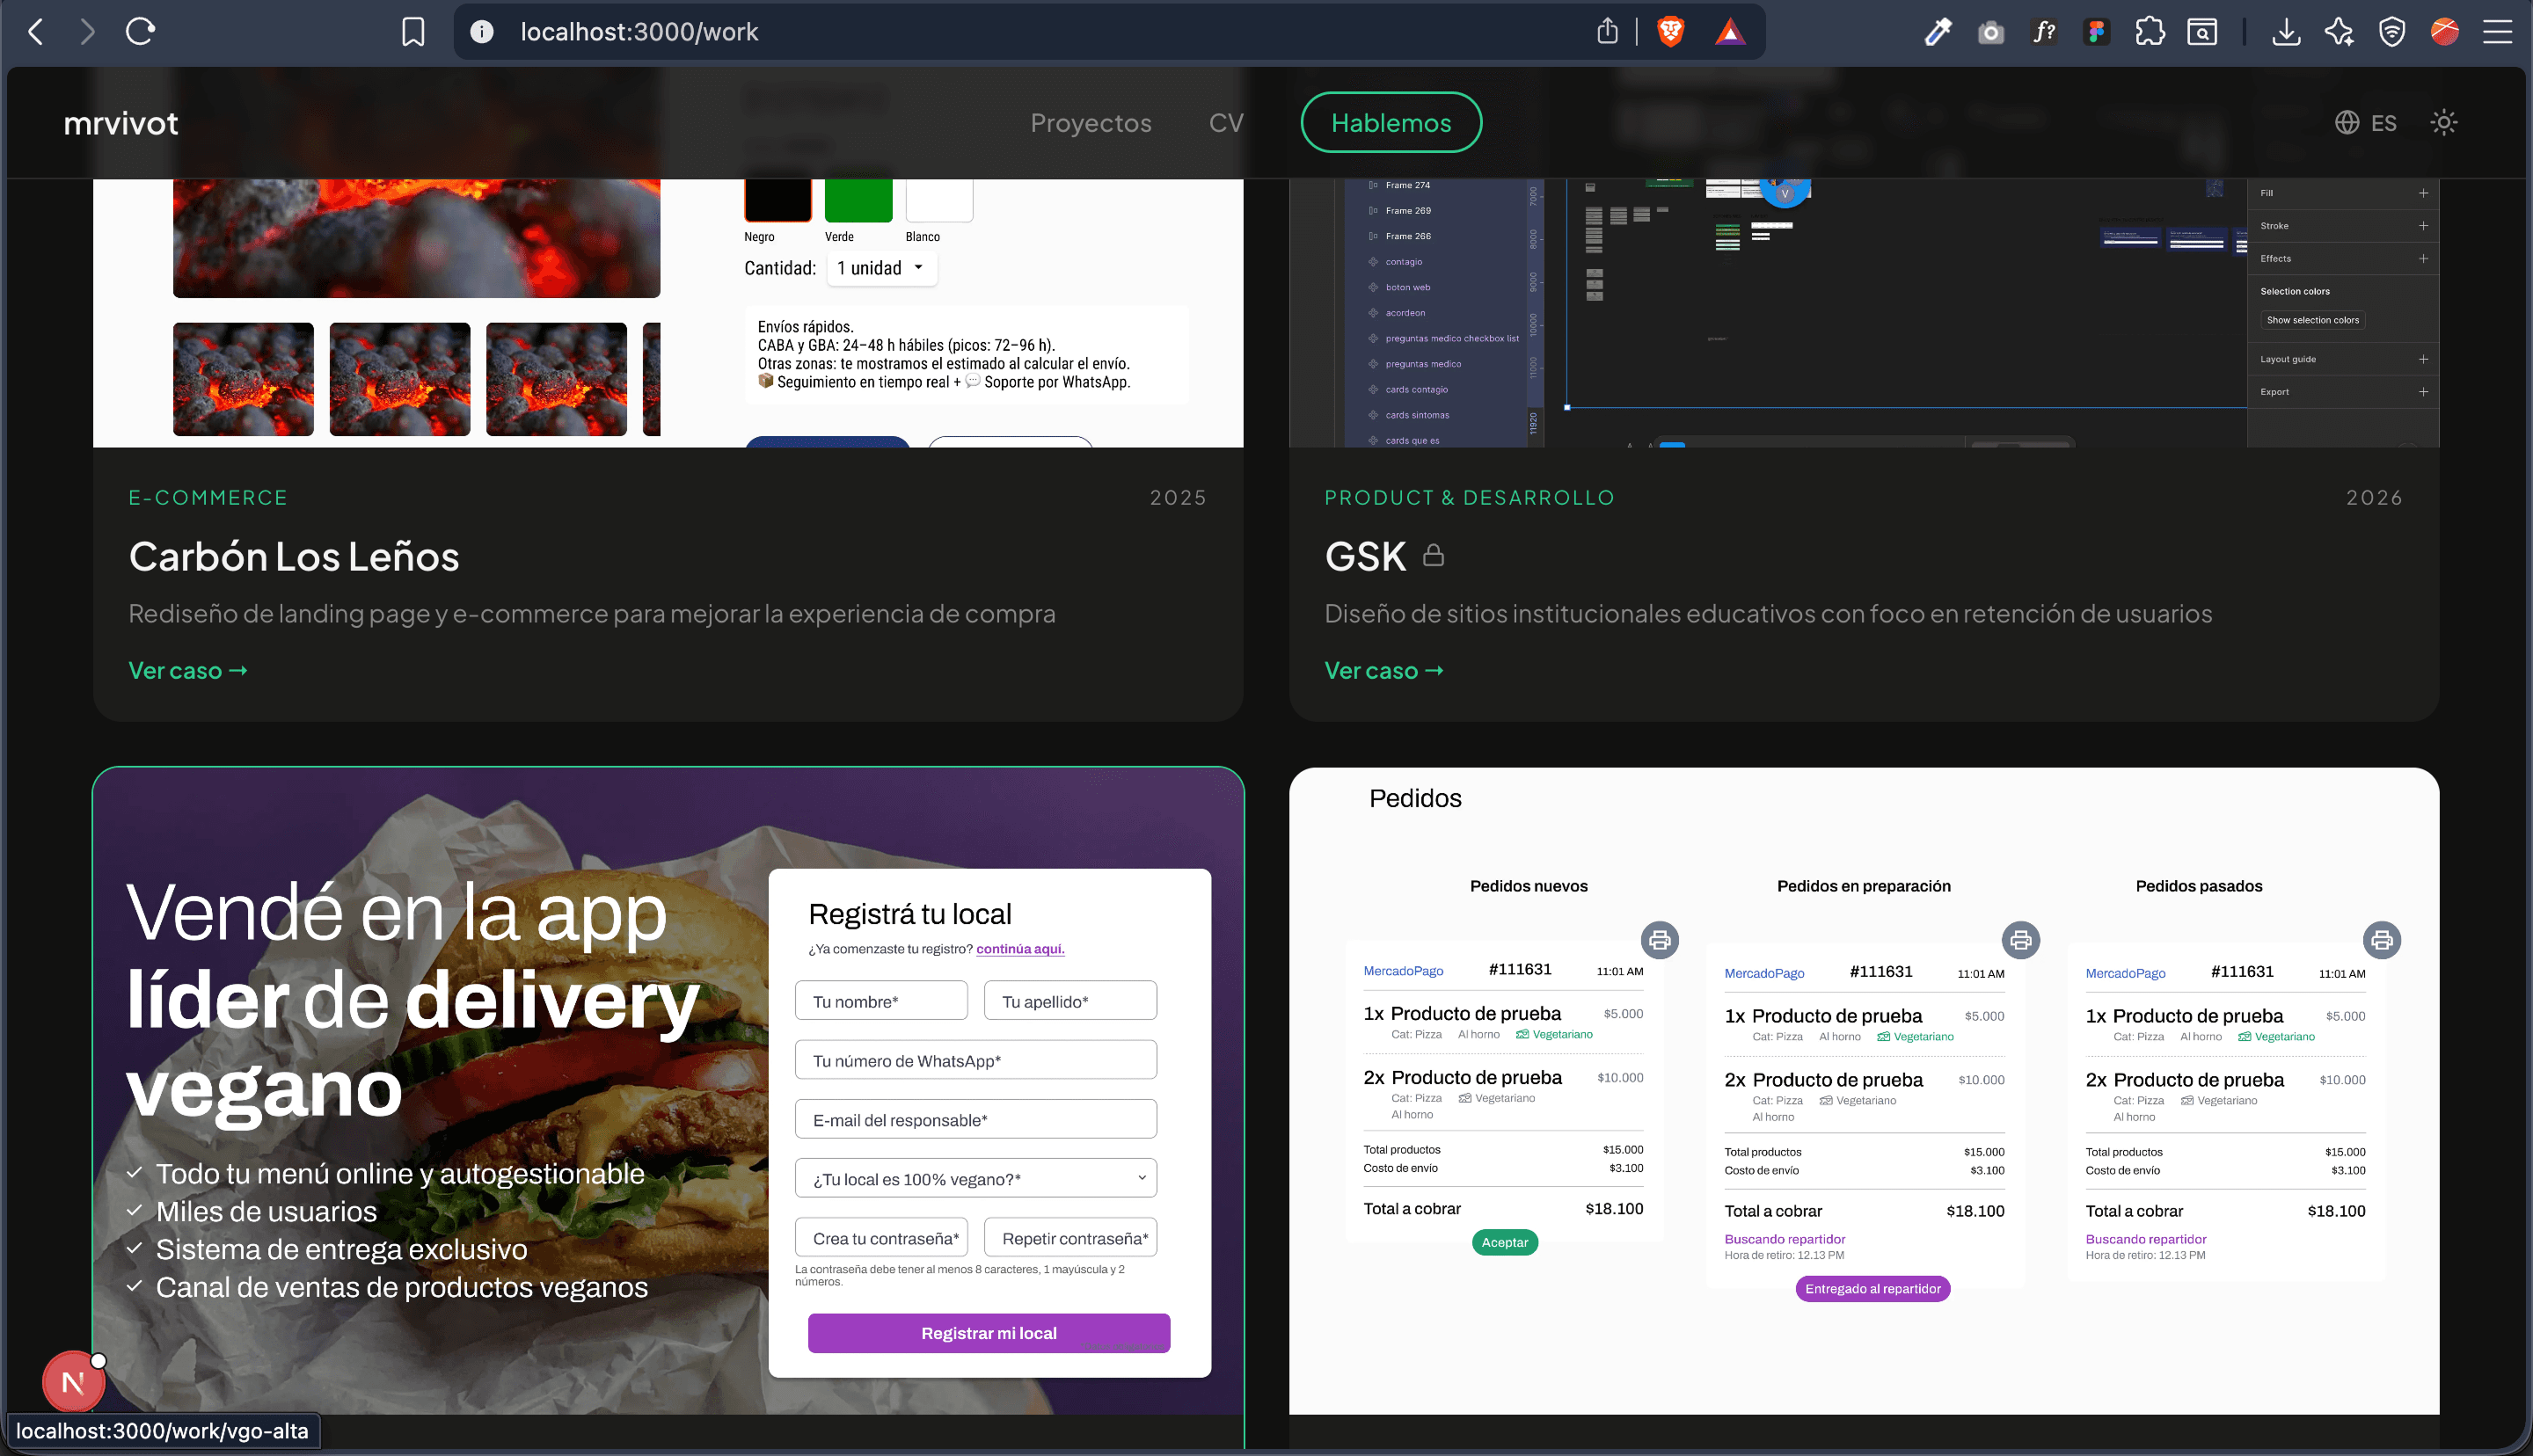Open Brave Shields lion icon
The width and height of the screenshot is (2533, 1456).
(1670, 32)
